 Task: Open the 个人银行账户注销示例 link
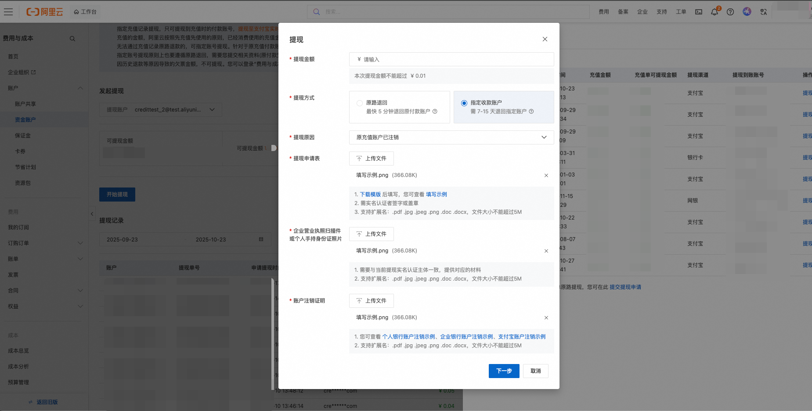pos(408,337)
